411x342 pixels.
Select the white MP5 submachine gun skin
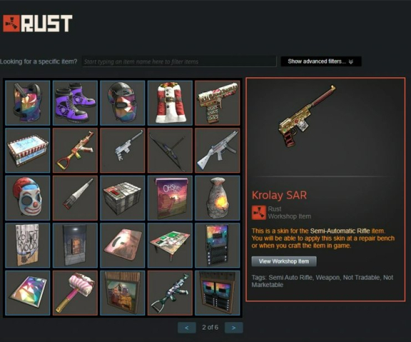tap(218, 150)
